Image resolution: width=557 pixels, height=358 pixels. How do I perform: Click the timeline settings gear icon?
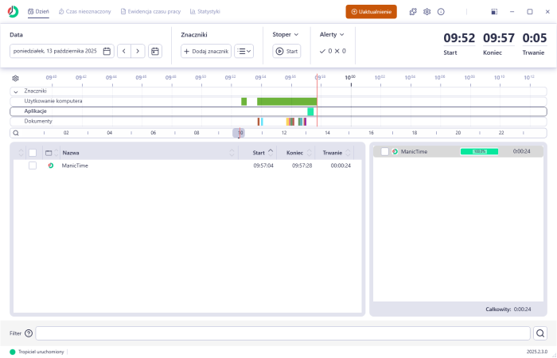(15, 78)
